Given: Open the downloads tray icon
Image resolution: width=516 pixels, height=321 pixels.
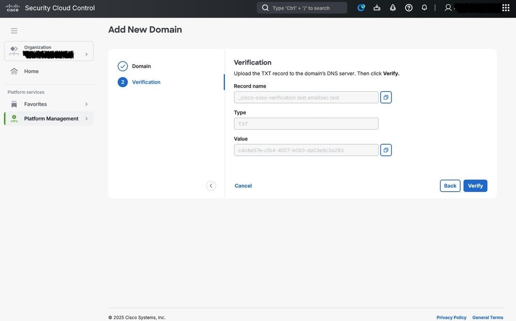Looking at the screenshot, I should pyautogui.click(x=377, y=8).
